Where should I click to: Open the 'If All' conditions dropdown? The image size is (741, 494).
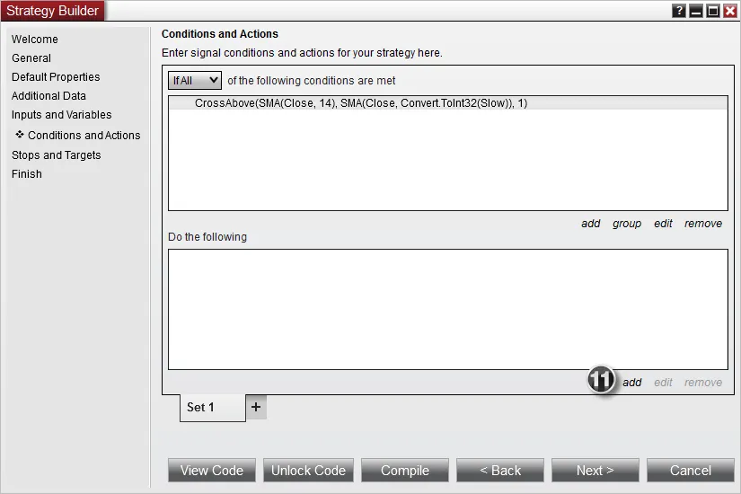195,80
